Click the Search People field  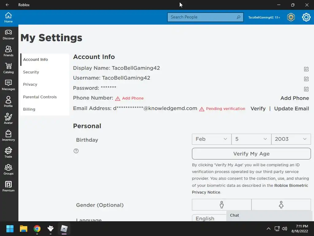coord(205,17)
